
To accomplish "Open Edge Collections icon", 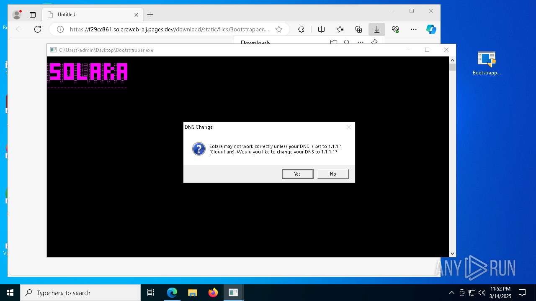I will click(358, 29).
